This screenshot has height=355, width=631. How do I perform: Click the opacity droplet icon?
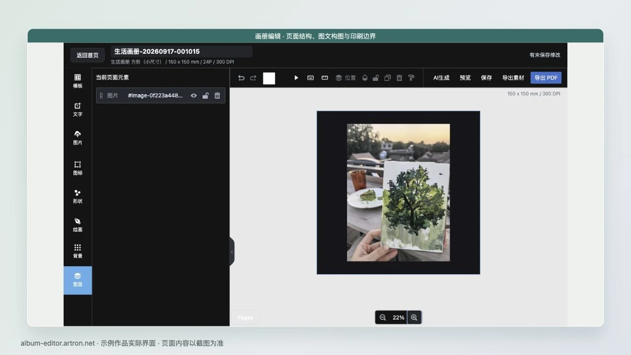pos(365,78)
